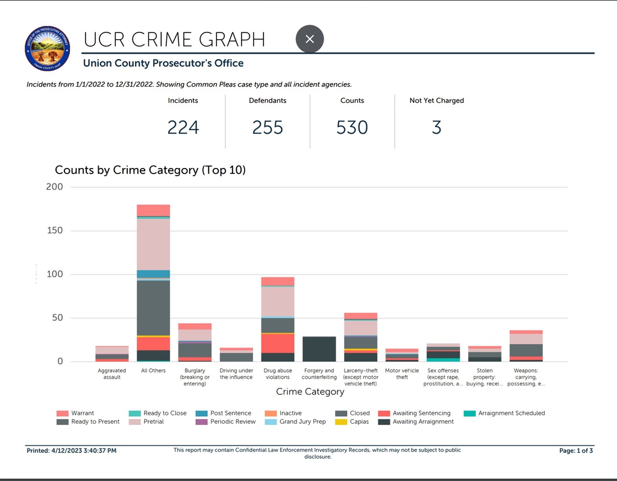This screenshot has width=617, height=481.
Task: Click the Union County Prosecutor seal logo
Action: [x=48, y=49]
